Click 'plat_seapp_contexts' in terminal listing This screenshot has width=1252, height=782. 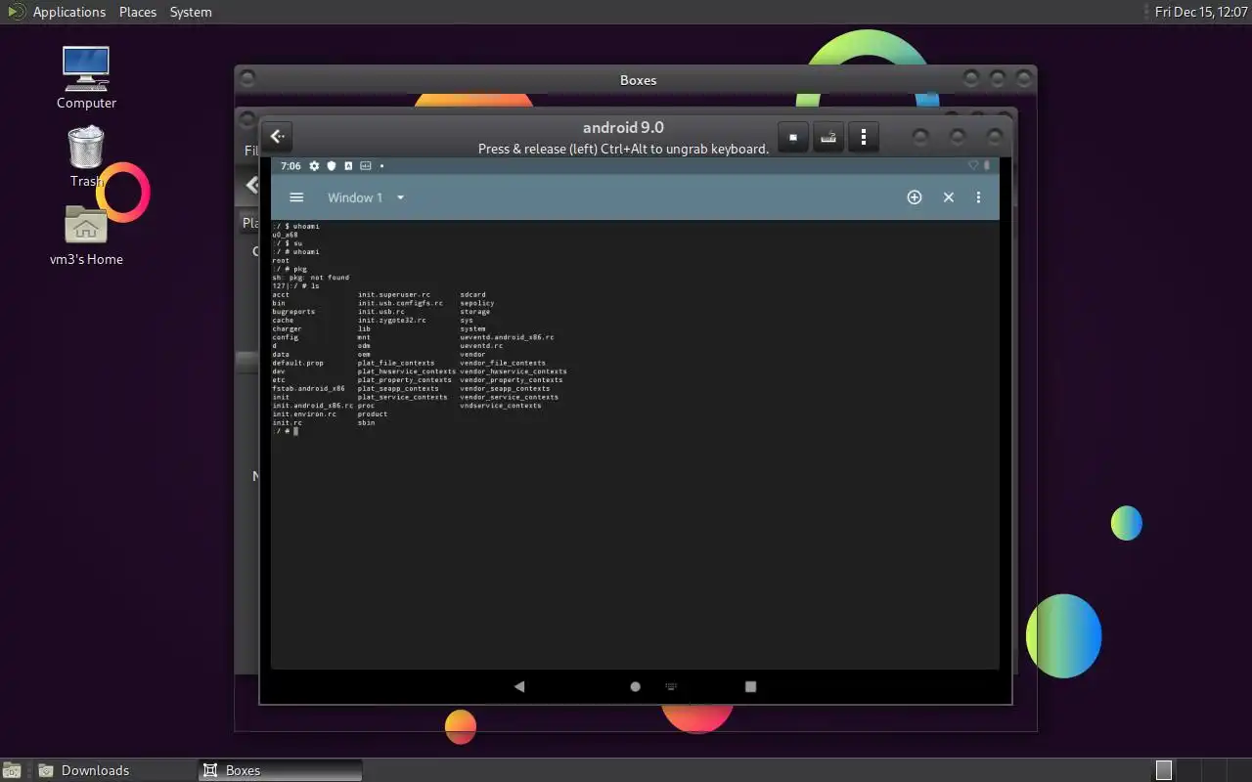coord(398,388)
